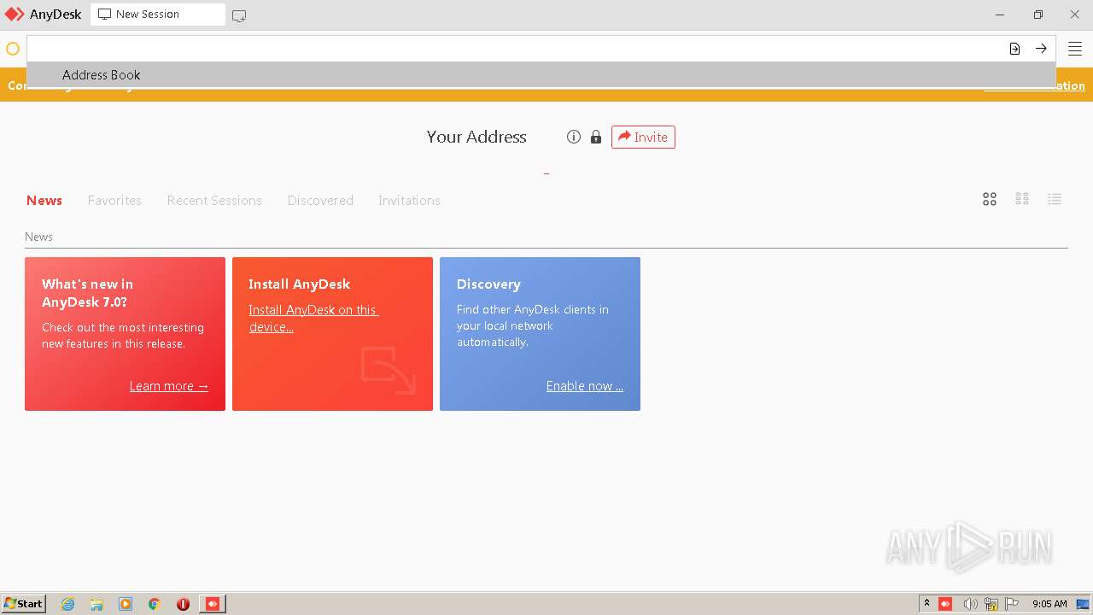Click the connection status circle indicator
This screenshot has height=615, width=1093.
[13, 49]
